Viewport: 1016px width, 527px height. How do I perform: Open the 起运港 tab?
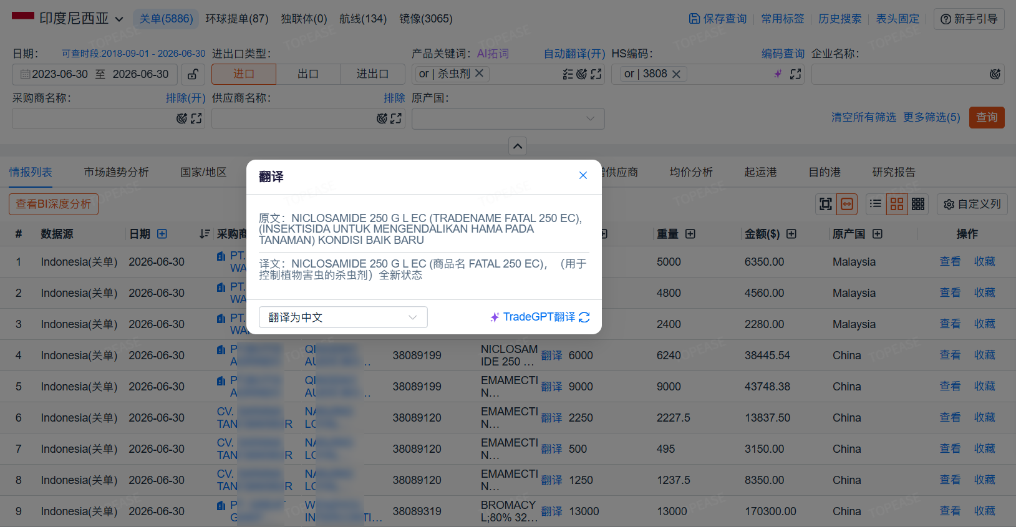(761, 172)
